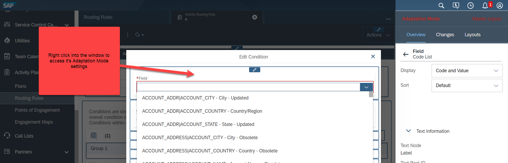Open the tab overflow three-dots icon

[388, 19]
